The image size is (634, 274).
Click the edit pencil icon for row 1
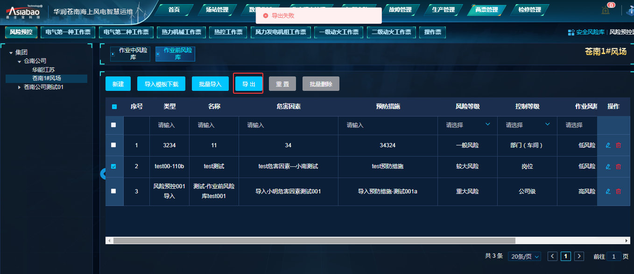pos(608,145)
